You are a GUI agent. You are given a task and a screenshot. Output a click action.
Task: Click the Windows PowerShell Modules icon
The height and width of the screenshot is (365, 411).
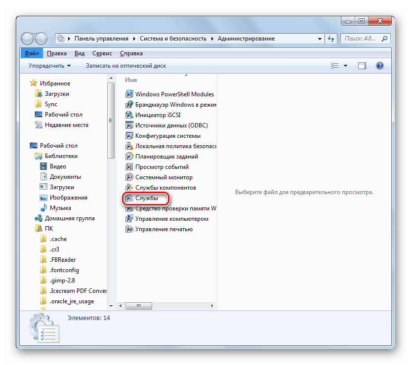point(129,94)
